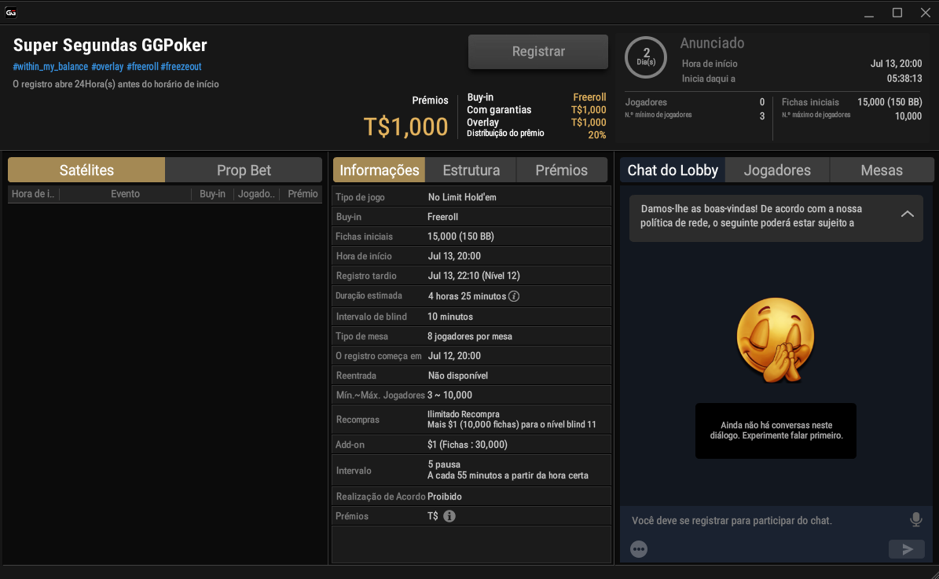Viewport: 939px width, 579px height.
Task: Open the Mesas tab
Action: pos(882,170)
